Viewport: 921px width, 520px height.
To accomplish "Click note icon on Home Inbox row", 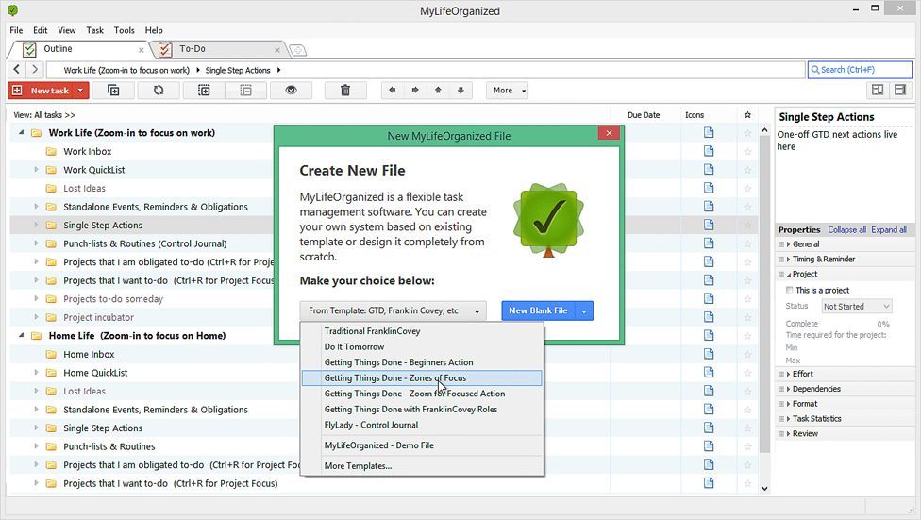I will click(709, 354).
